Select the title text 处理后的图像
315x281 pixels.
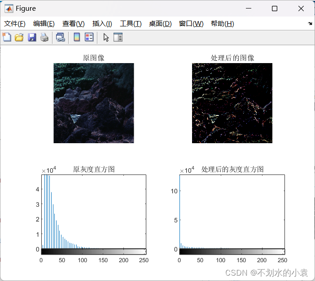click(x=232, y=58)
